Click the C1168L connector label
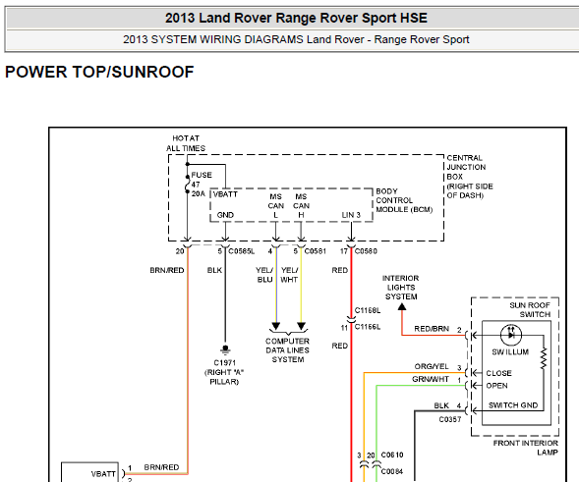Screen dimensions: 579x482 [368, 310]
